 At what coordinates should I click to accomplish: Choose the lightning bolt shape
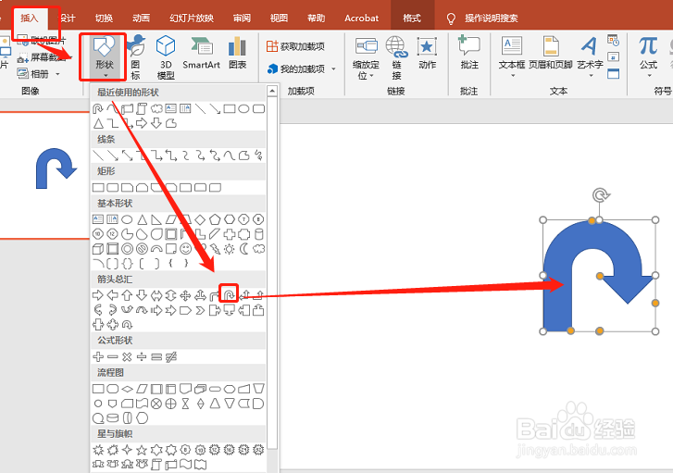tap(215, 249)
